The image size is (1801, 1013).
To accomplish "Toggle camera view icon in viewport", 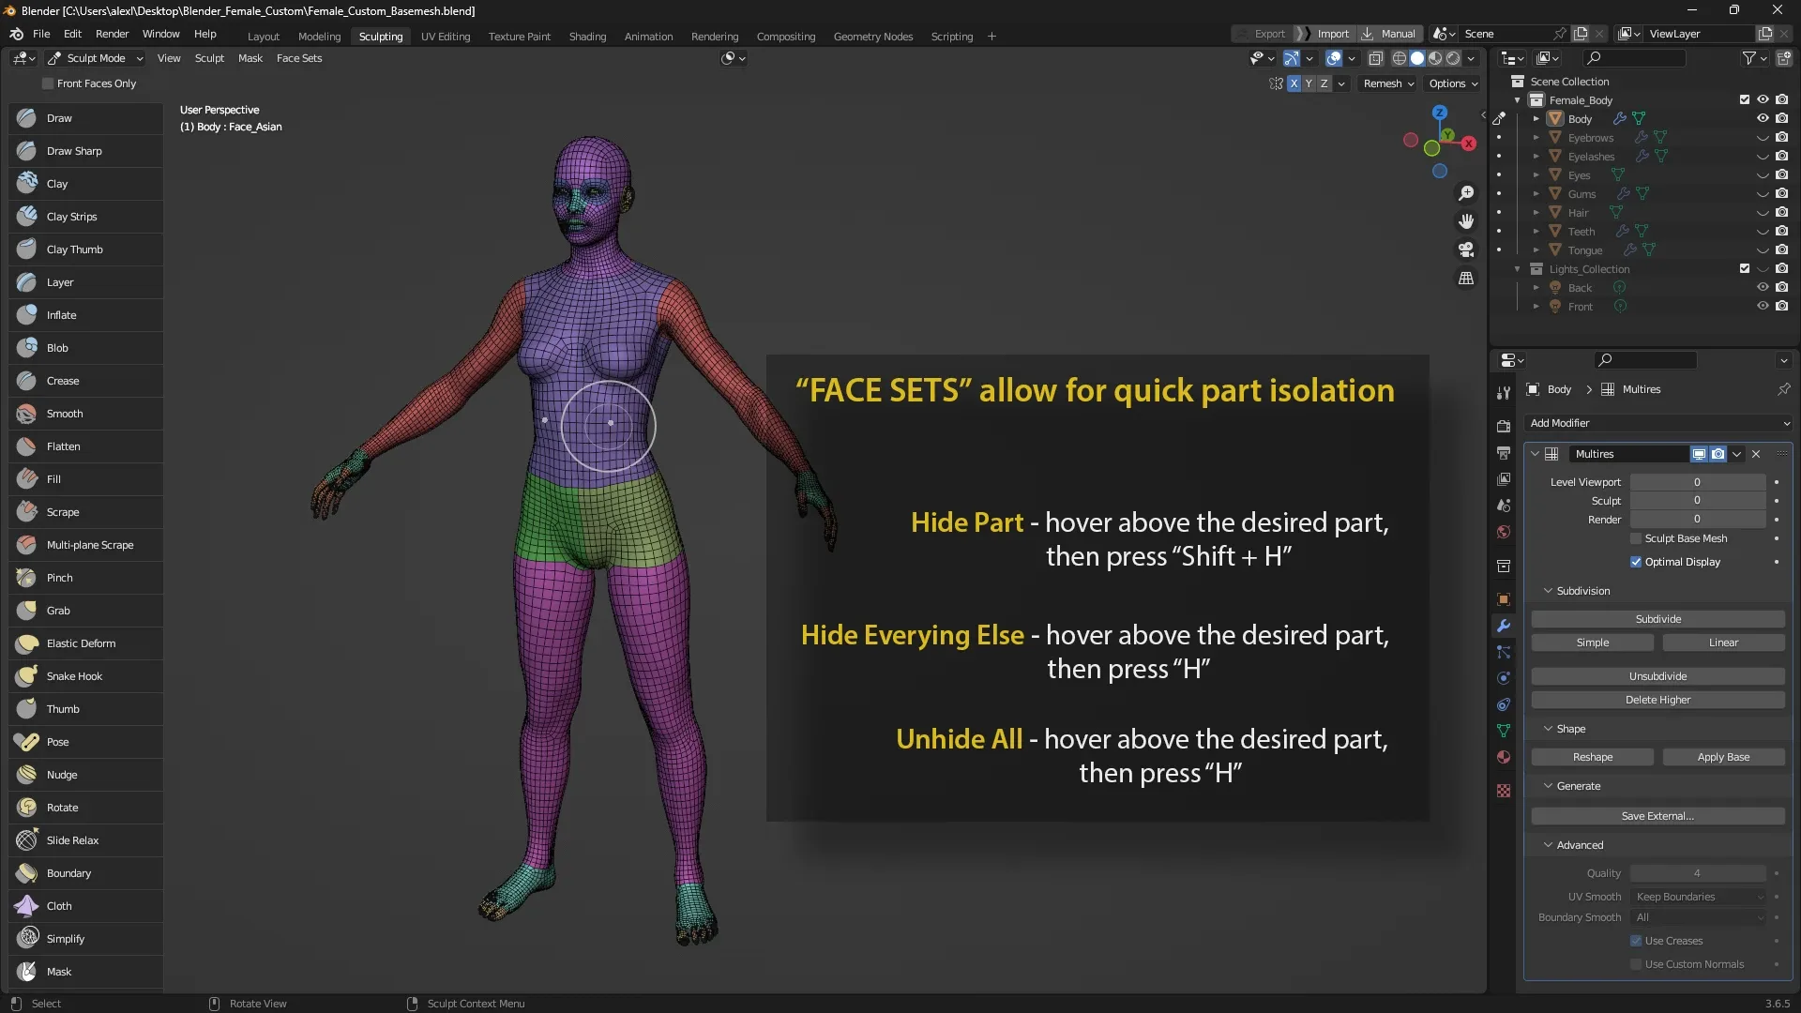I will [x=1466, y=249].
